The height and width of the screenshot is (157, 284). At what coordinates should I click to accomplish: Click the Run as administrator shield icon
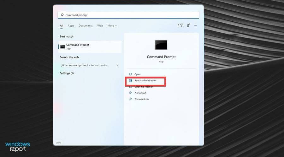tap(130, 80)
